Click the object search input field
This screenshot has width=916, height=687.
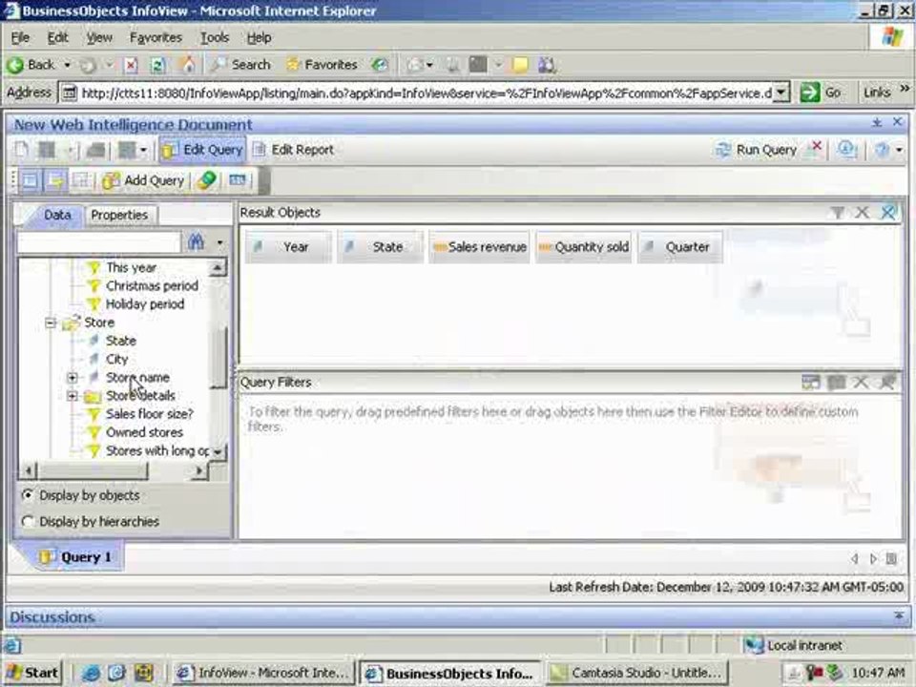(x=98, y=241)
